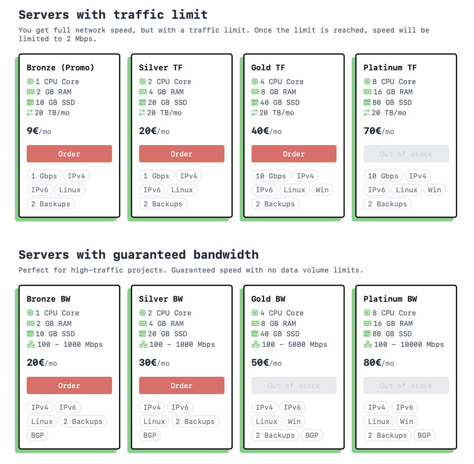Order the Bronze BW server
Viewport: 474px width, 464px height.
coord(69,385)
